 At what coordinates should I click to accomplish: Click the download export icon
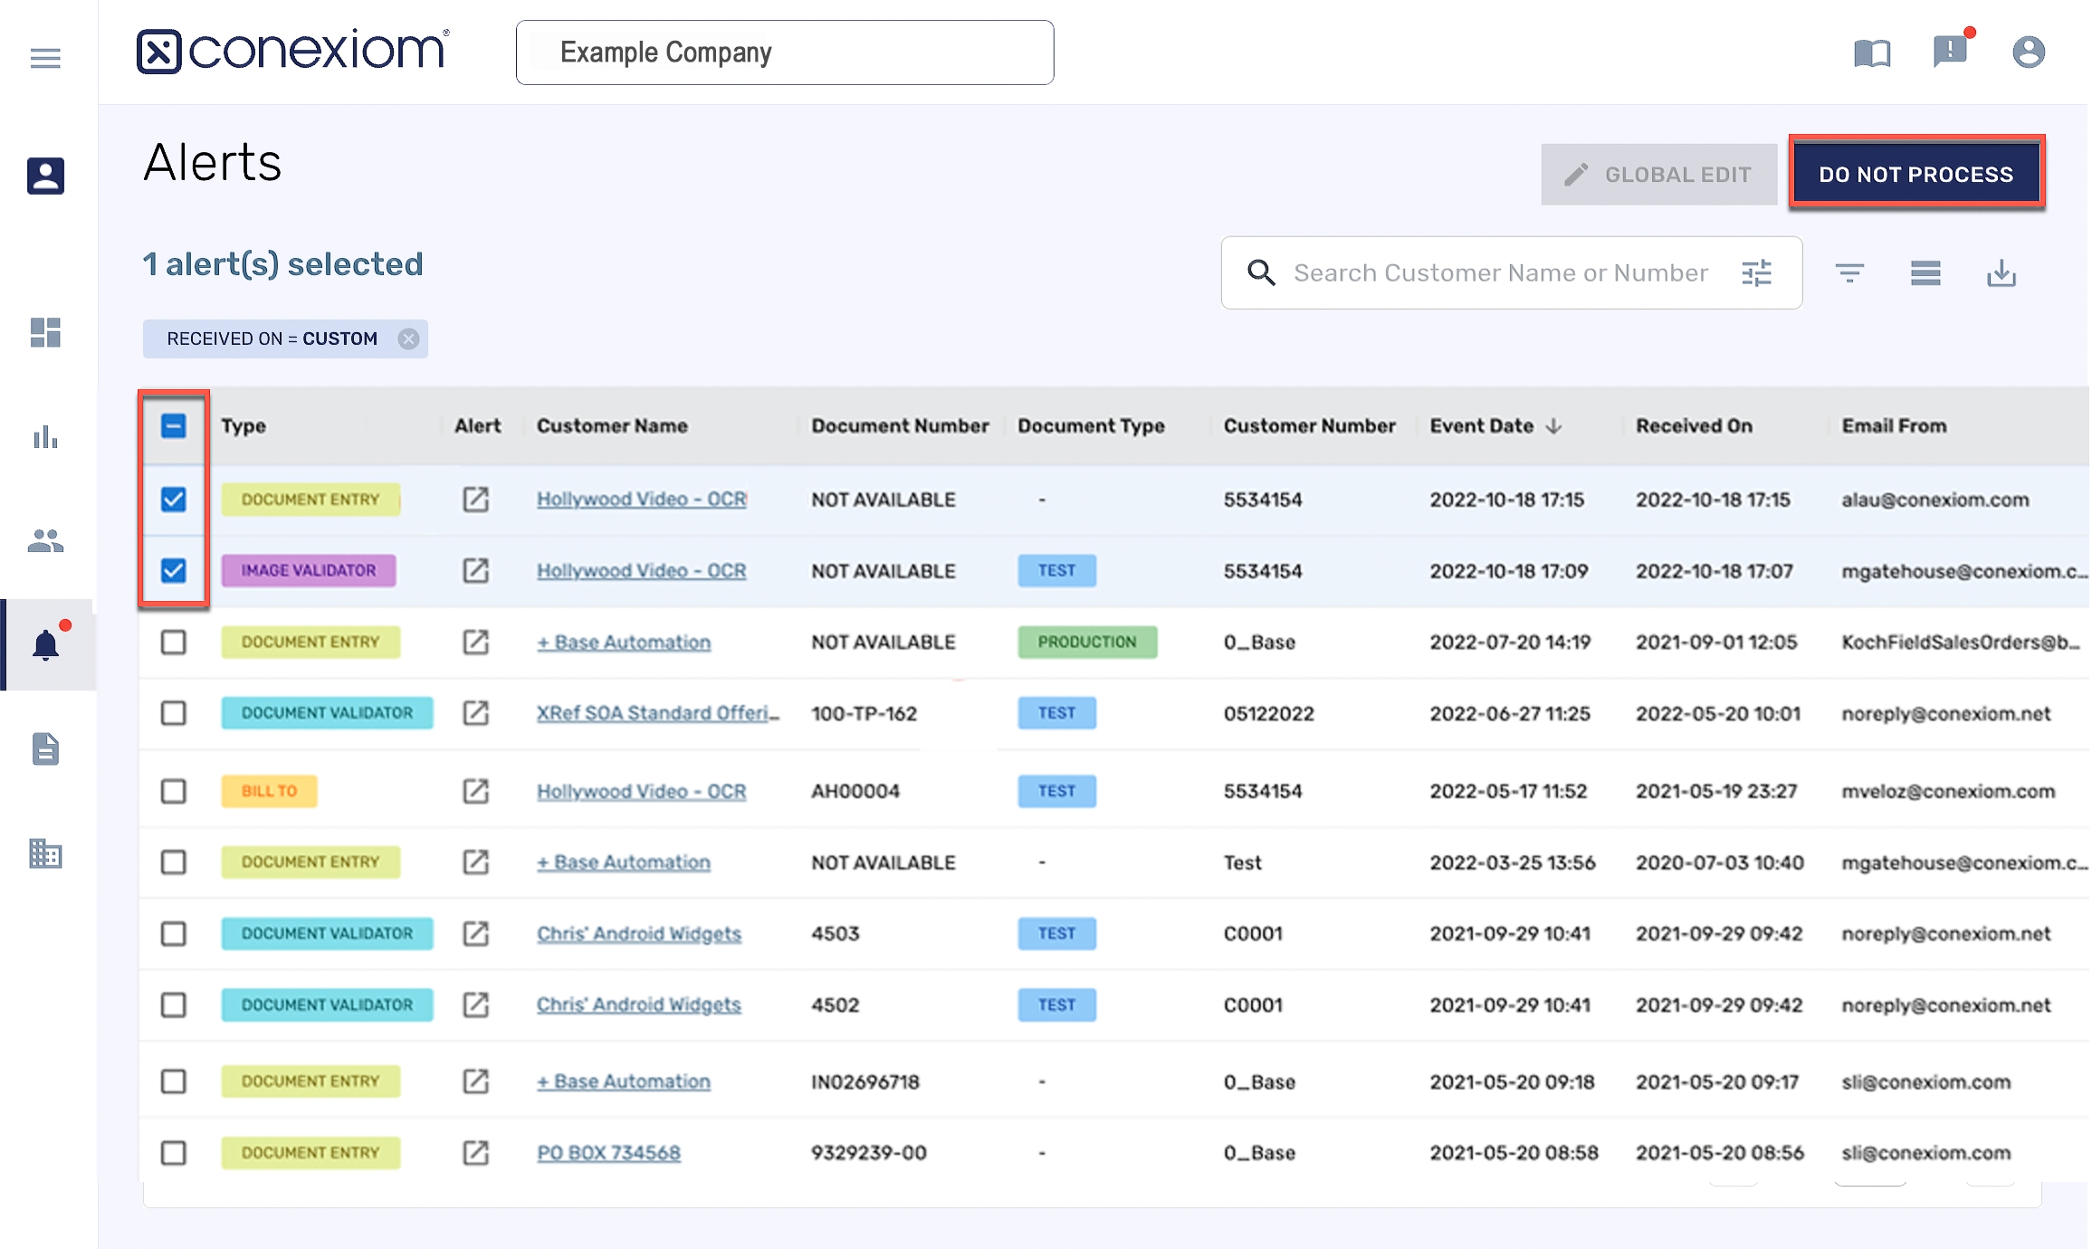2001,273
